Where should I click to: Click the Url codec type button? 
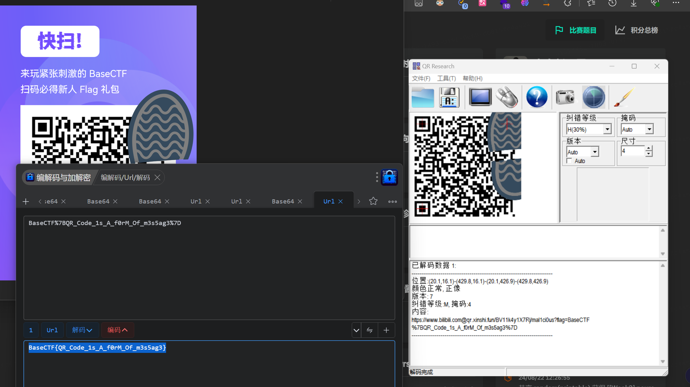[x=52, y=330]
